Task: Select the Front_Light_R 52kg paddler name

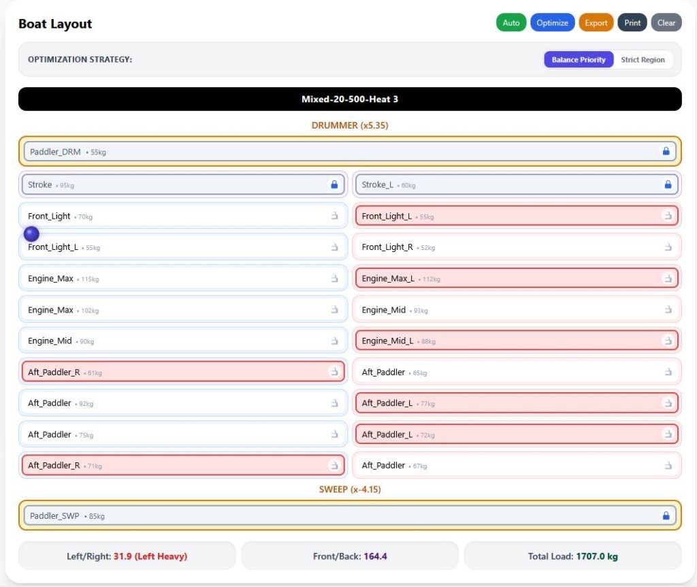Action: point(387,247)
